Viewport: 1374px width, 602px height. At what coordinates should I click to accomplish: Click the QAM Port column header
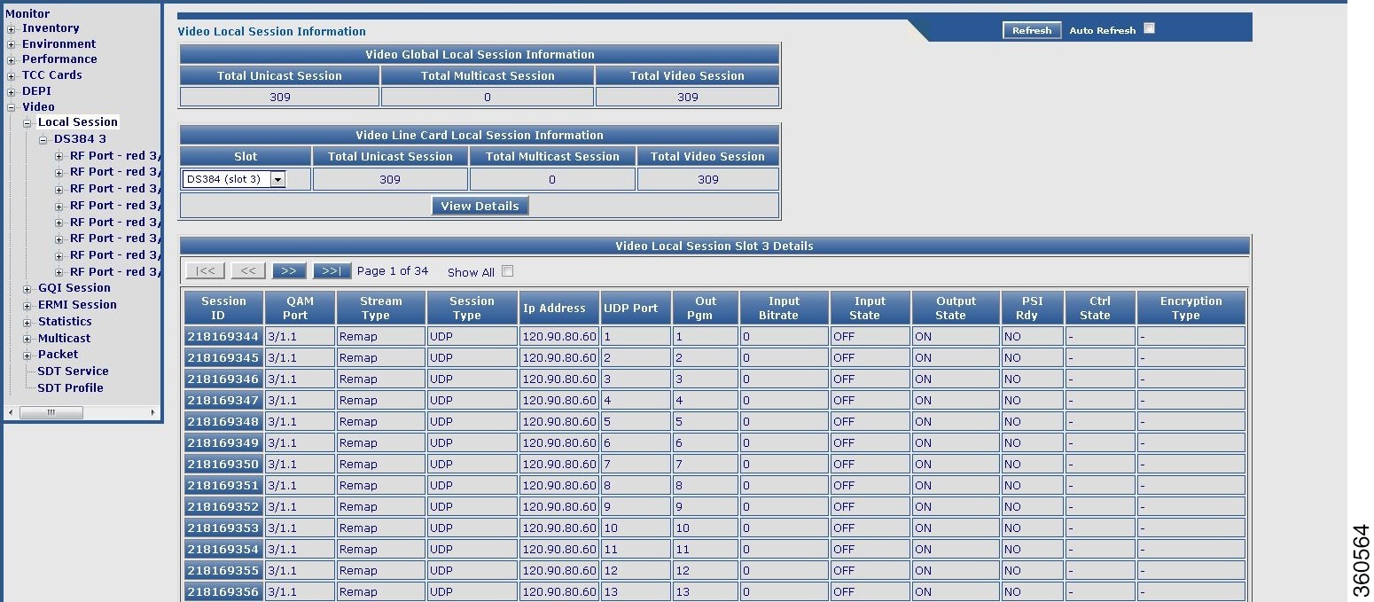[300, 308]
